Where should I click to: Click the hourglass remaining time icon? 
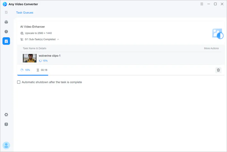tap(38, 70)
